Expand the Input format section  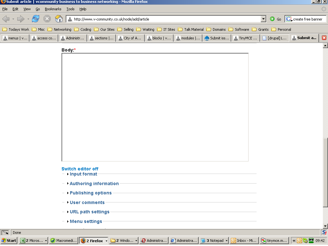click(x=83, y=174)
